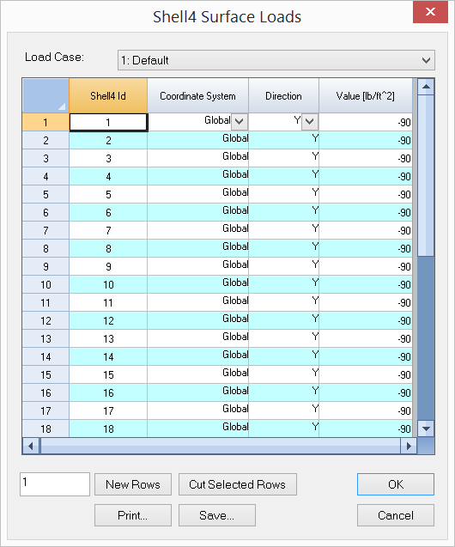
Task: Click the New Rows button
Action: 133,484
